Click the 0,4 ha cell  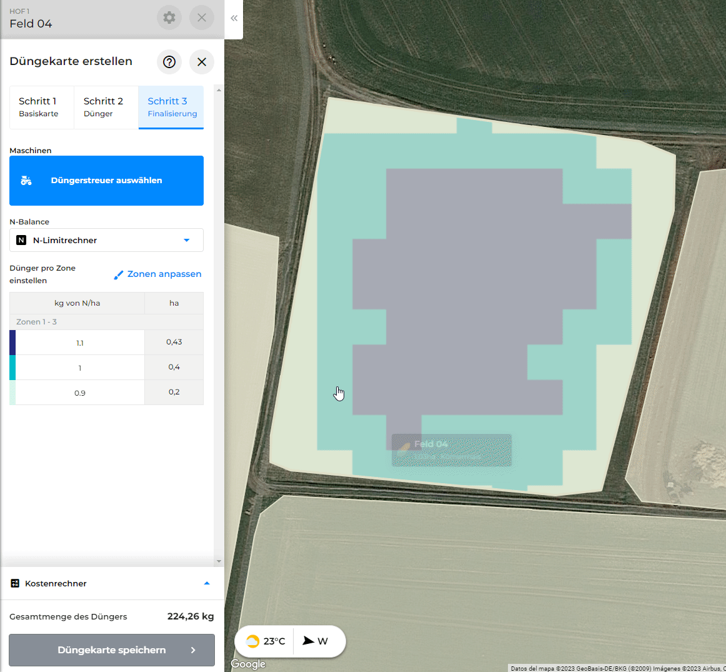(174, 368)
